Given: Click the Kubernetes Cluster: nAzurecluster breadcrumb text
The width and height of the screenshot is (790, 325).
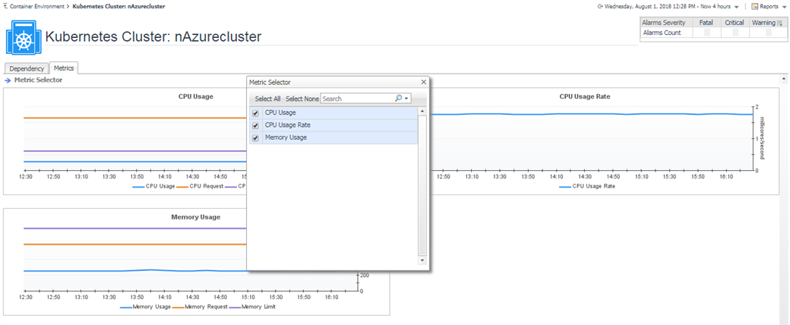Looking at the screenshot, I should 118,7.
